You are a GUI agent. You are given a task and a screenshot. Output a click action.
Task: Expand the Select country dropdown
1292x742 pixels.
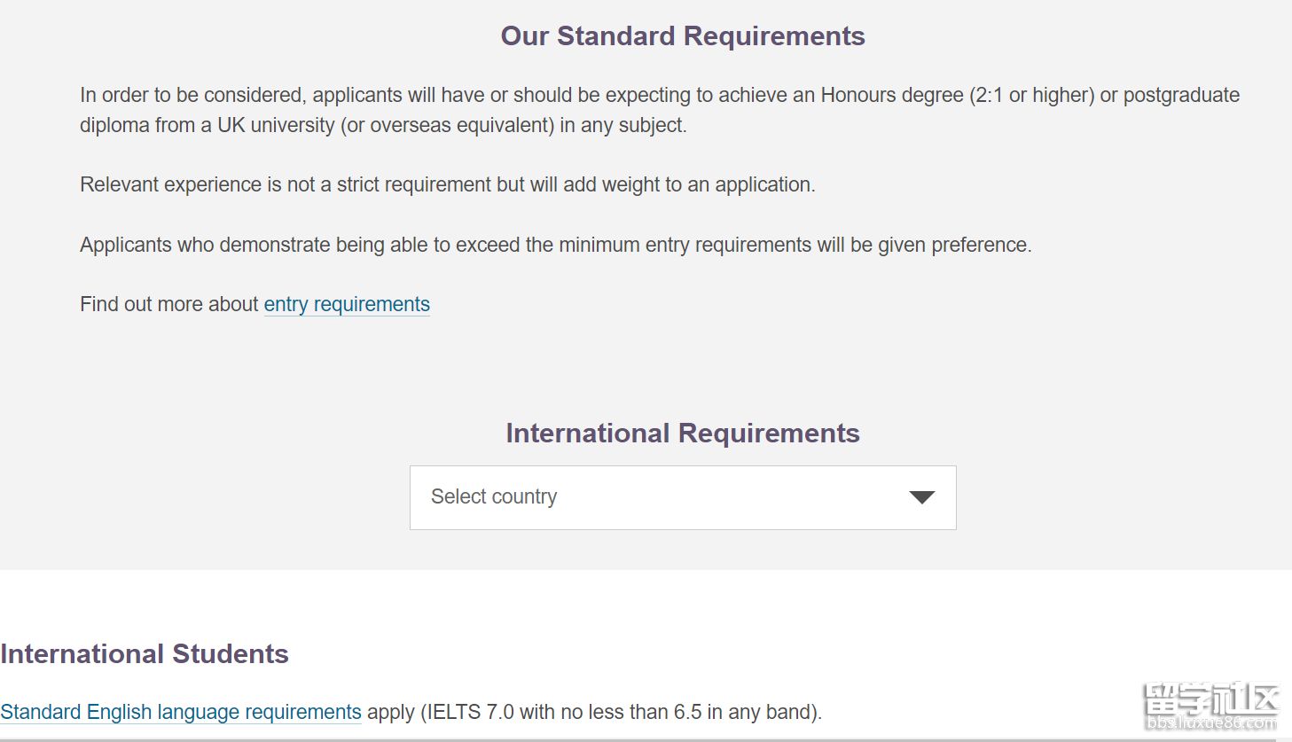(x=682, y=497)
